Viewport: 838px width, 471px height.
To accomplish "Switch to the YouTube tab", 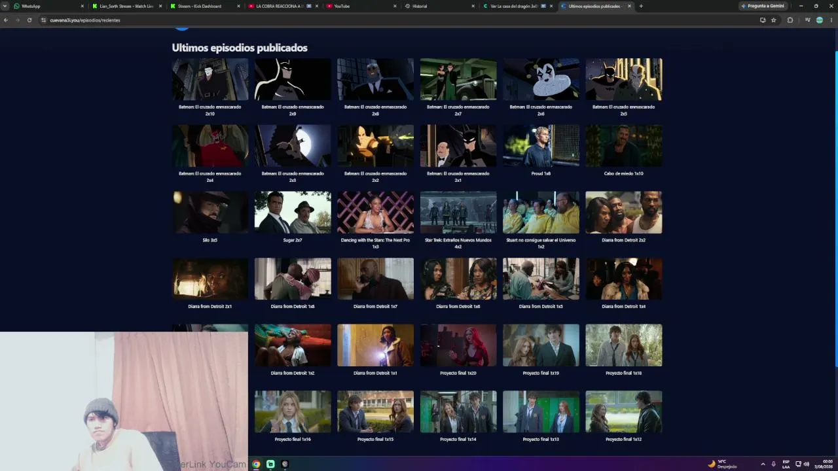I will (x=361, y=6).
